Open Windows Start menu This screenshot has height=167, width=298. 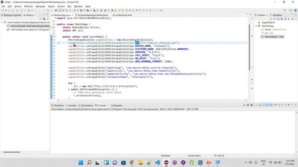tap(81, 162)
